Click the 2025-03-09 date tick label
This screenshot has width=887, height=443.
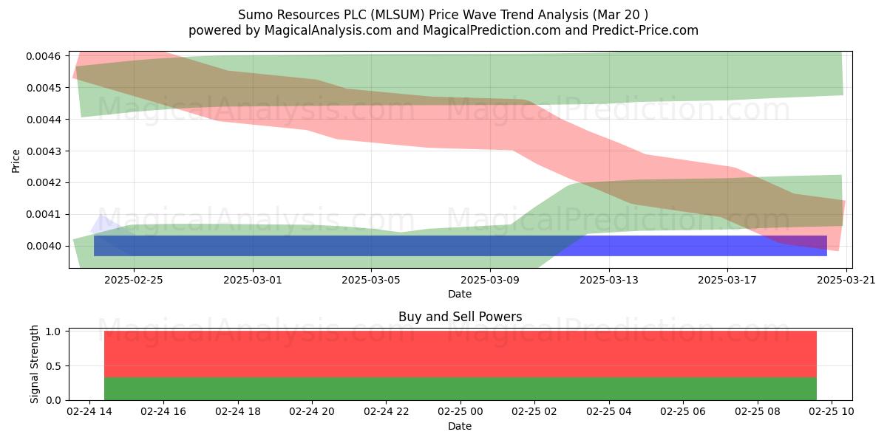click(490, 279)
